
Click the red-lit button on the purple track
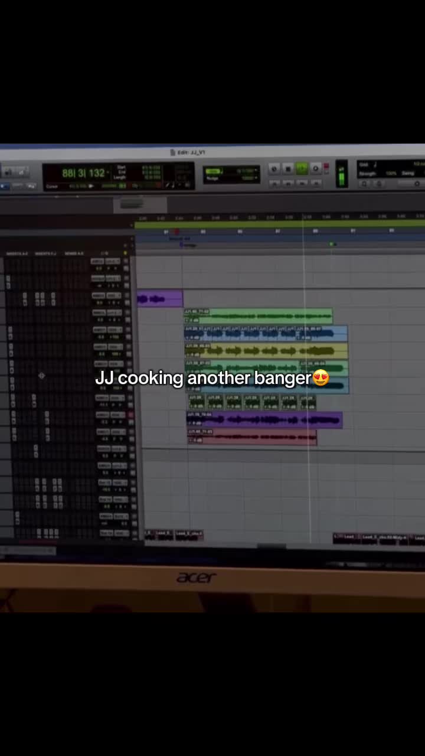tap(131, 415)
